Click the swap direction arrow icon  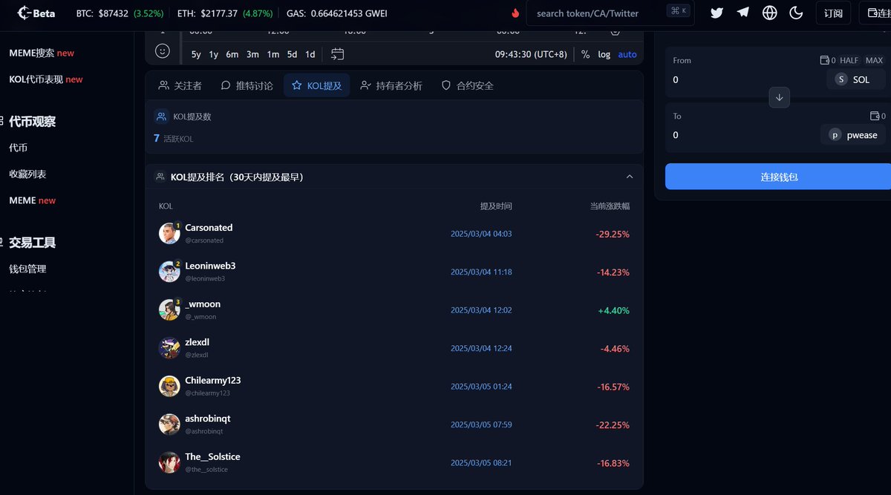click(779, 97)
